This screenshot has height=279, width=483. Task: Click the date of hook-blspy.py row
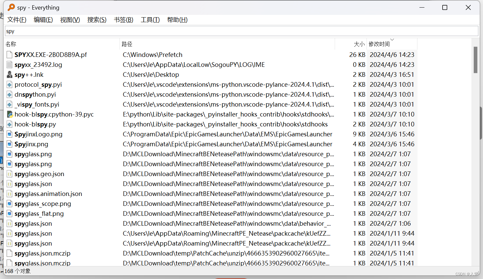[x=392, y=124]
